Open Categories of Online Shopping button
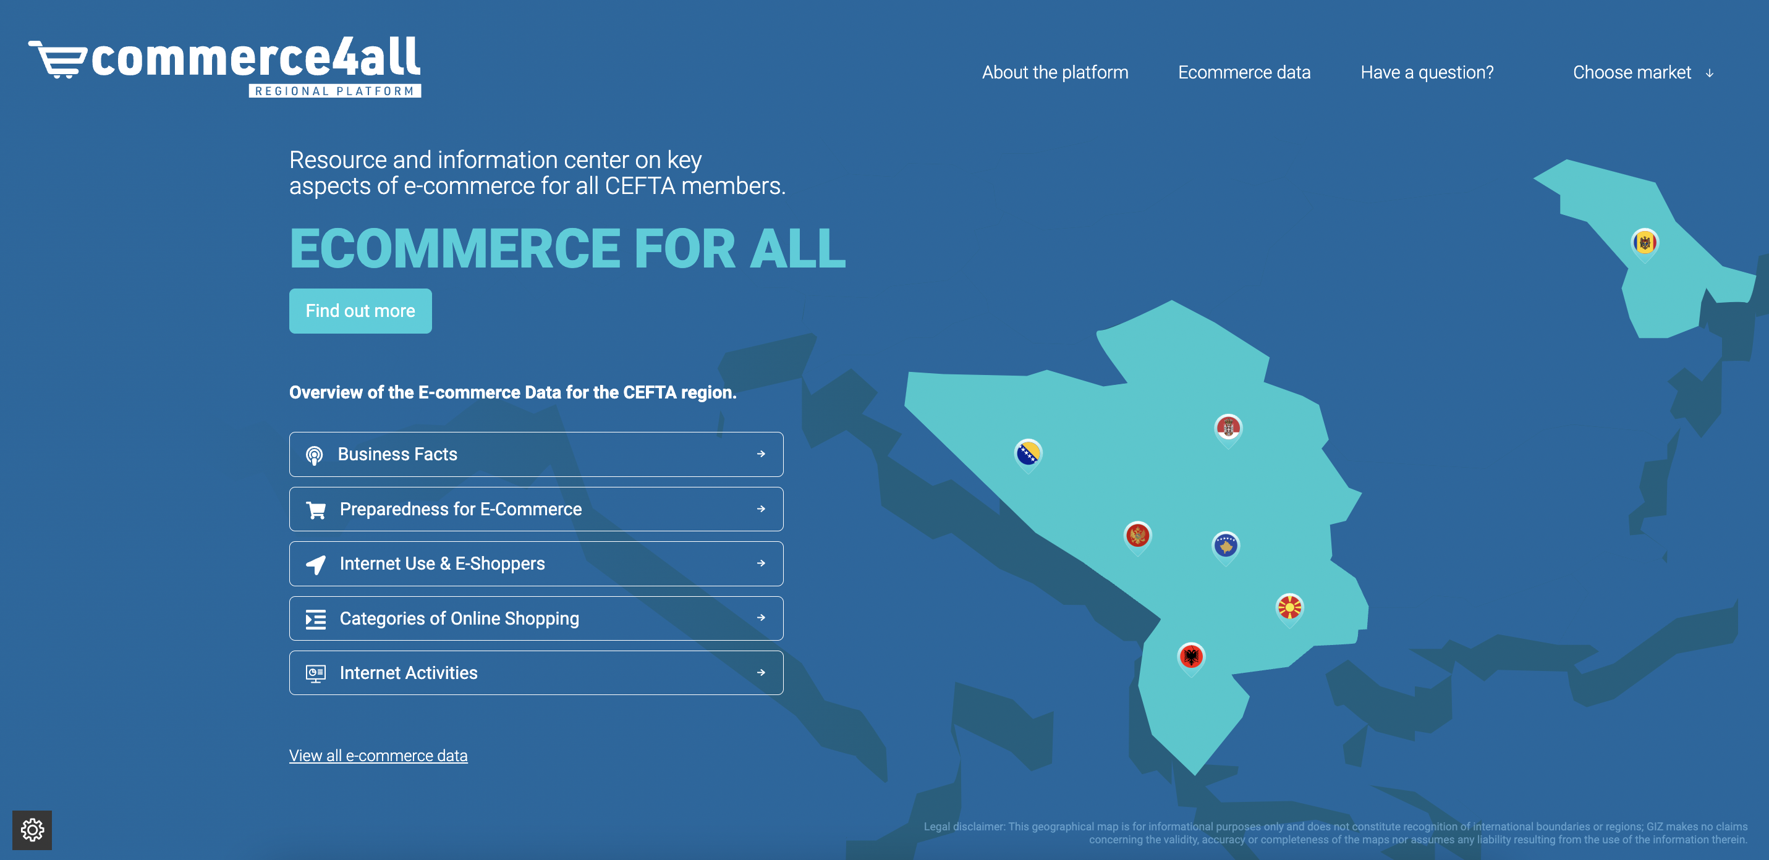 [536, 618]
